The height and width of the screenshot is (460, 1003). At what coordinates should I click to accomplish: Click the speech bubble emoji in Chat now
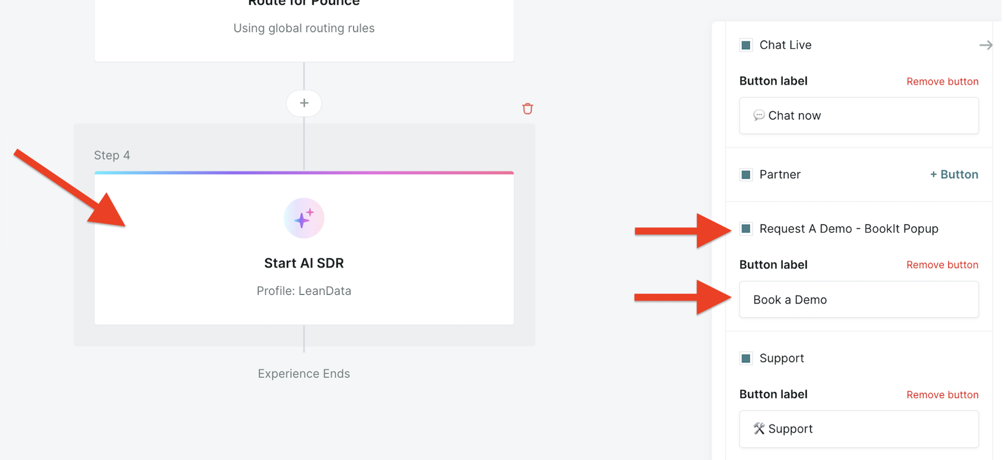point(759,115)
